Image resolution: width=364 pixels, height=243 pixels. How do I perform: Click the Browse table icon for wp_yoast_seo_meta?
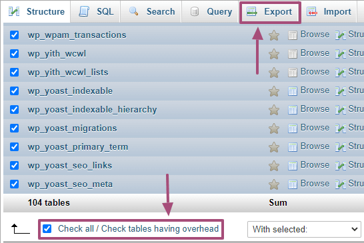point(293,184)
